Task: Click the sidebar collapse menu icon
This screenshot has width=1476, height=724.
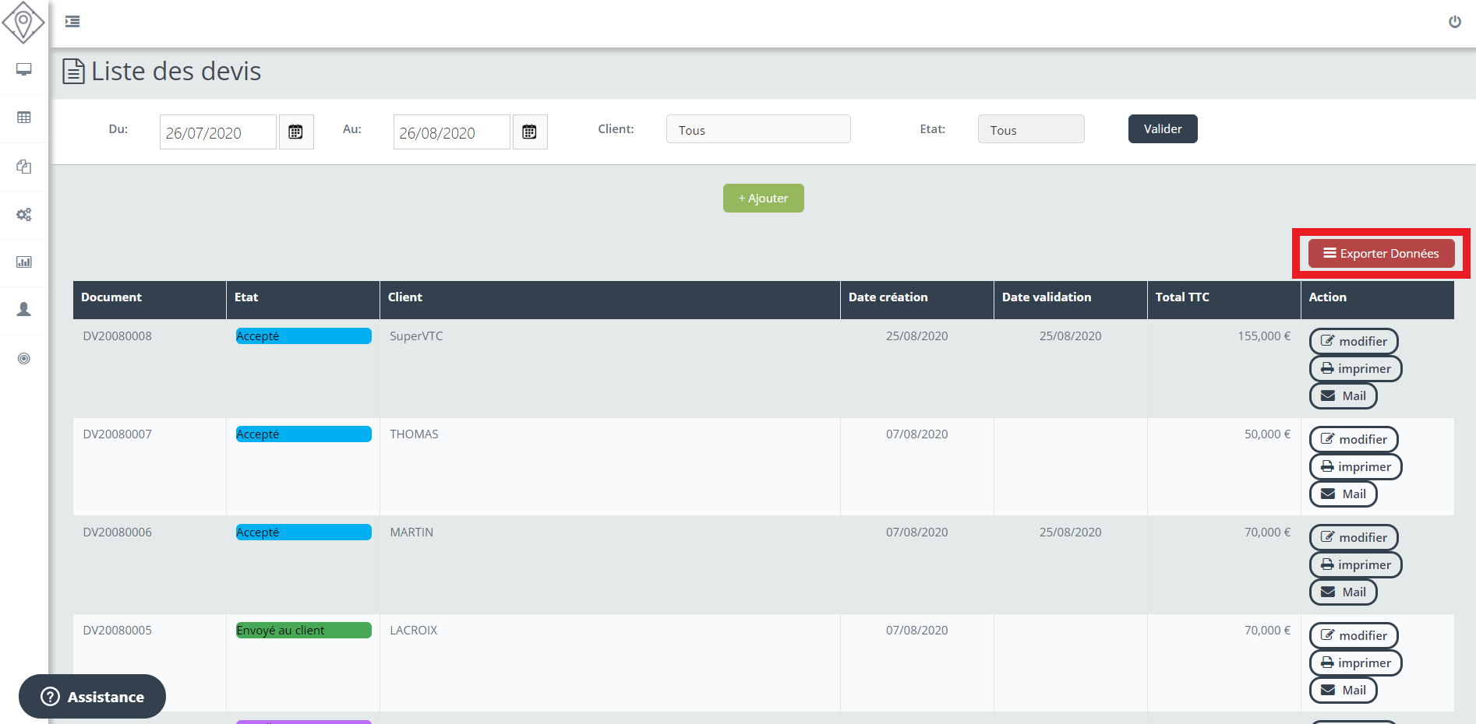Action: click(x=72, y=22)
